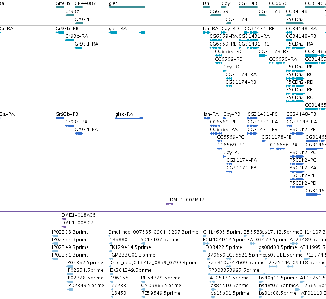Click the glec-PA protein glyph
Screen dimensions: 326x299
coord(129,118)
